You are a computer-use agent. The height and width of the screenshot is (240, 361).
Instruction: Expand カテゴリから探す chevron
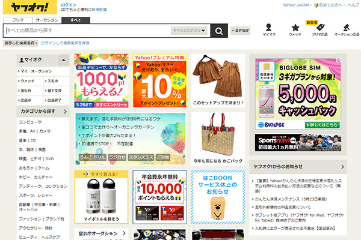coord(65,112)
